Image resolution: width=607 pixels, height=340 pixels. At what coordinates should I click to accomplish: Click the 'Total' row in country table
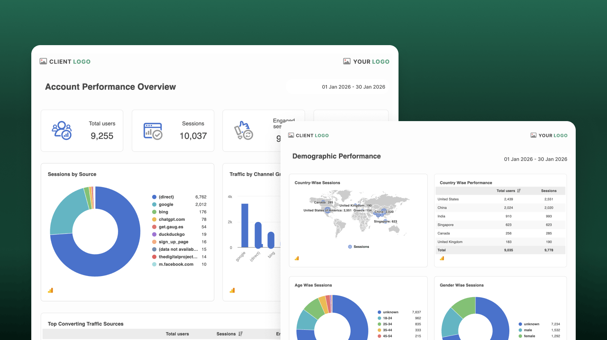tap(500, 250)
